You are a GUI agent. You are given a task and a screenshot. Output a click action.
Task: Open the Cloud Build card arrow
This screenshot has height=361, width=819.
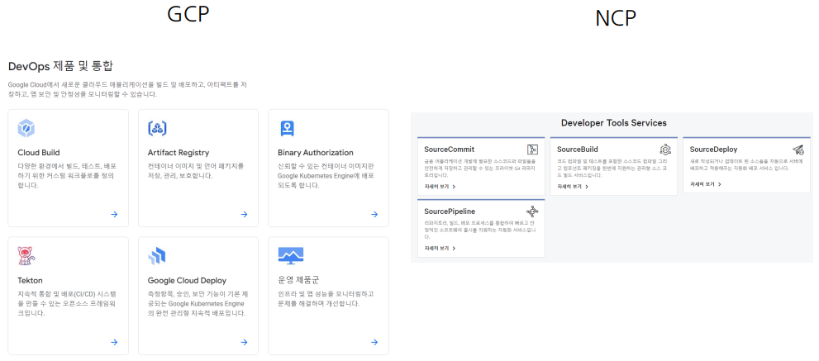click(x=114, y=214)
